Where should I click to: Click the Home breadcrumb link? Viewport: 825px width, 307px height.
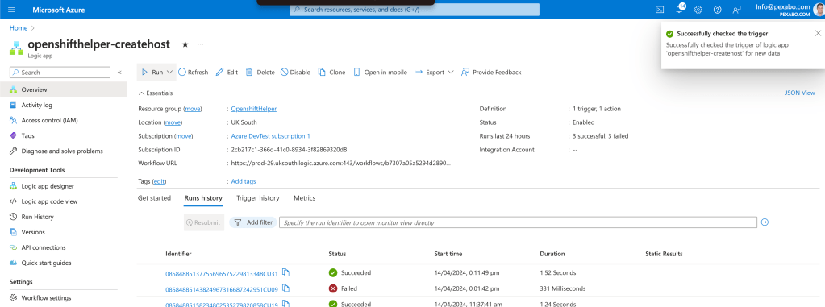point(19,28)
